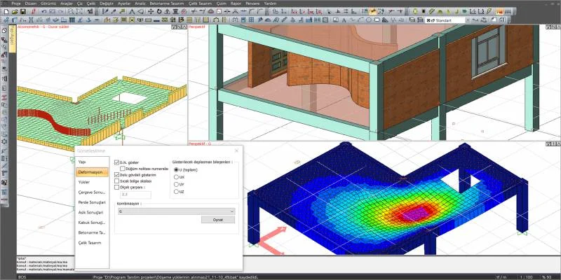Select the UZ displacement radio button
The width and height of the screenshot is (561, 280).
tap(176, 192)
